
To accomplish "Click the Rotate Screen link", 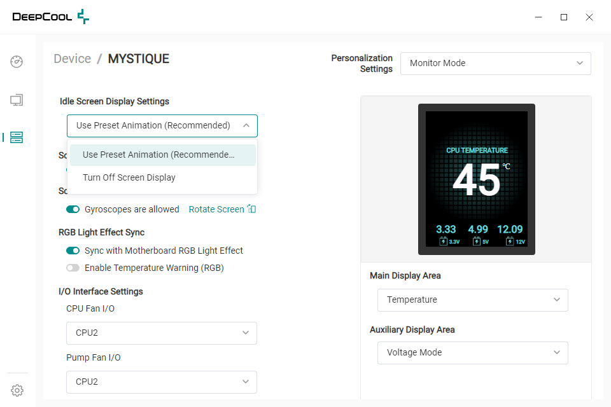I will [x=216, y=209].
